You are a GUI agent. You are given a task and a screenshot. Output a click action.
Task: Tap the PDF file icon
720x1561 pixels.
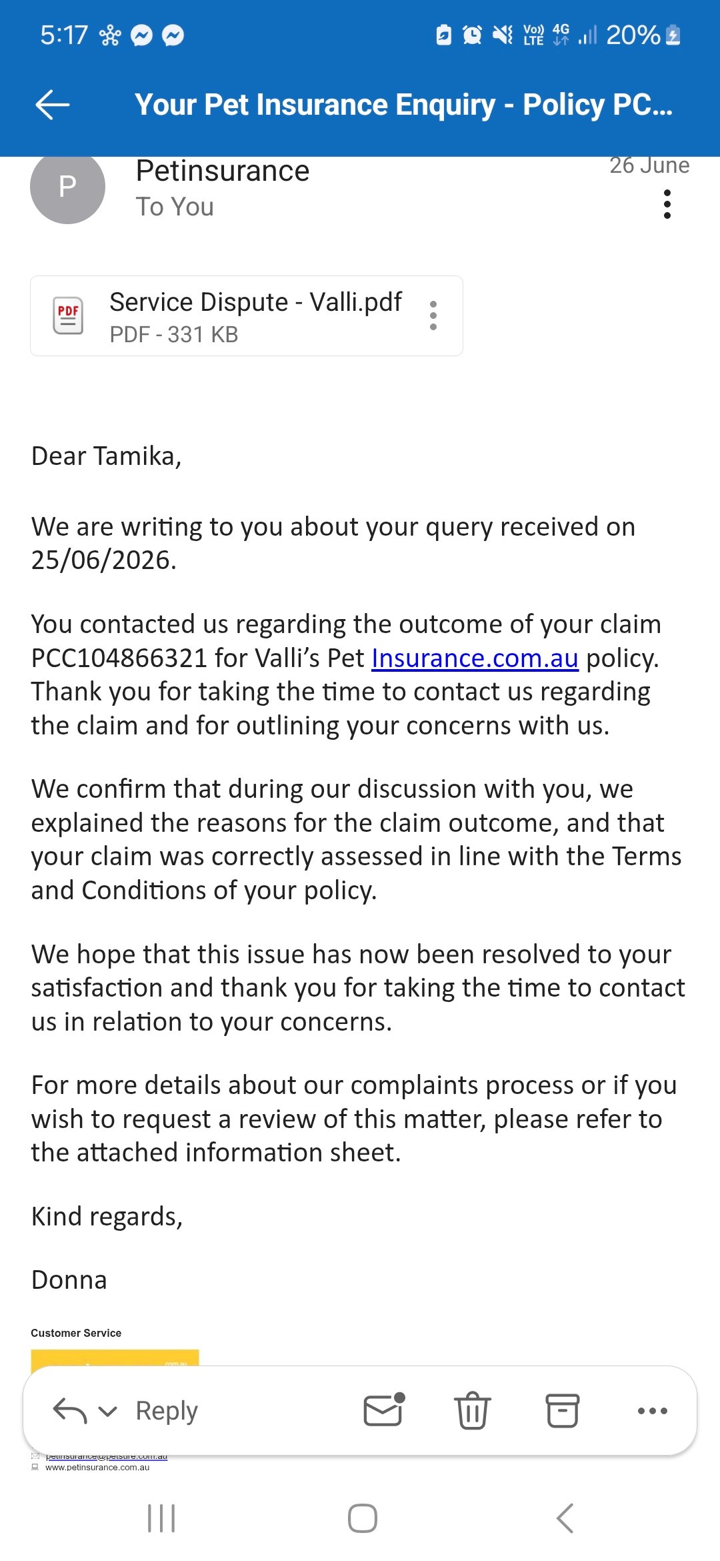(68, 316)
